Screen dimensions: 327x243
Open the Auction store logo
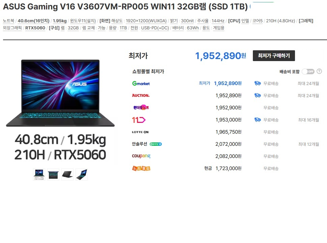tap(141, 96)
